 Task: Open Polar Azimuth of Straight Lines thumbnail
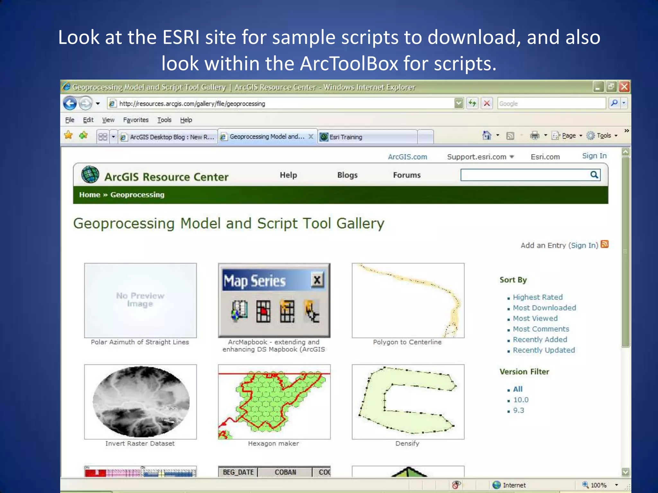(x=140, y=300)
